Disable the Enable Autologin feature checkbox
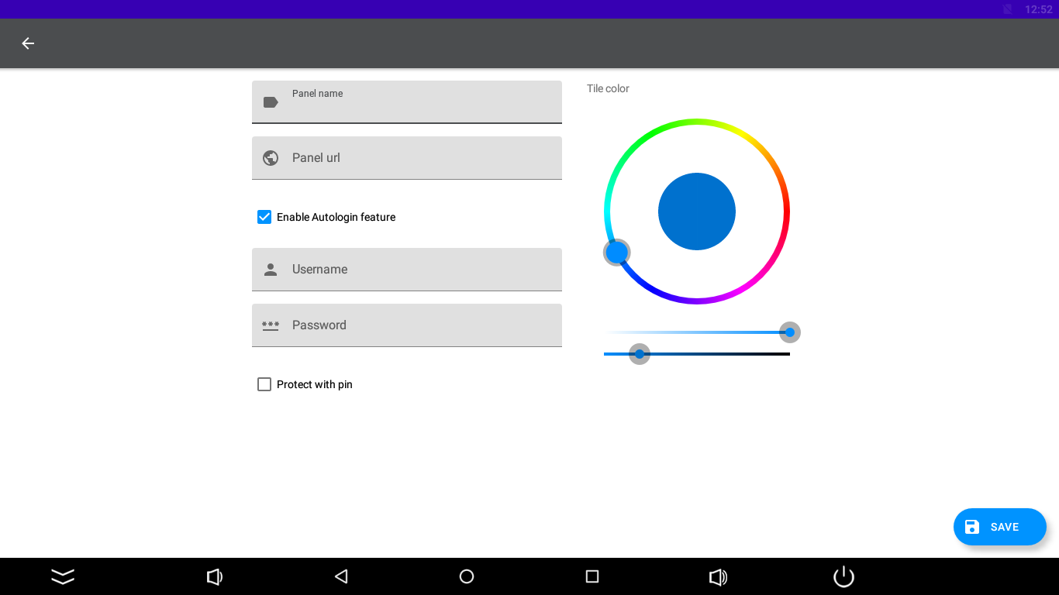Image resolution: width=1059 pixels, height=595 pixels. coord(264,217)
